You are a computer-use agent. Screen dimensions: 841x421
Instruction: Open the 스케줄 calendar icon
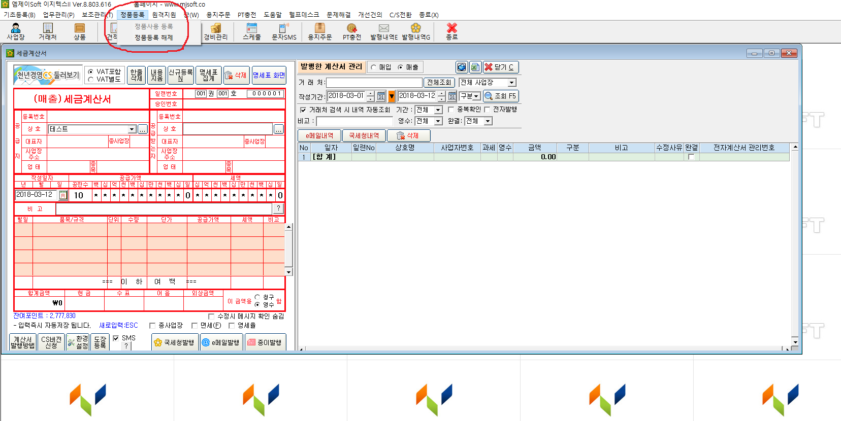coord(251,31)
